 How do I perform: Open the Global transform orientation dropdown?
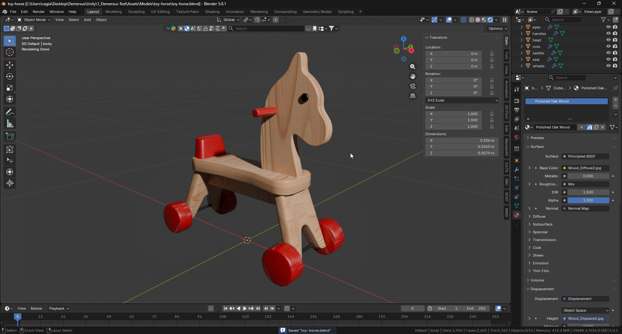pos(228,20)
